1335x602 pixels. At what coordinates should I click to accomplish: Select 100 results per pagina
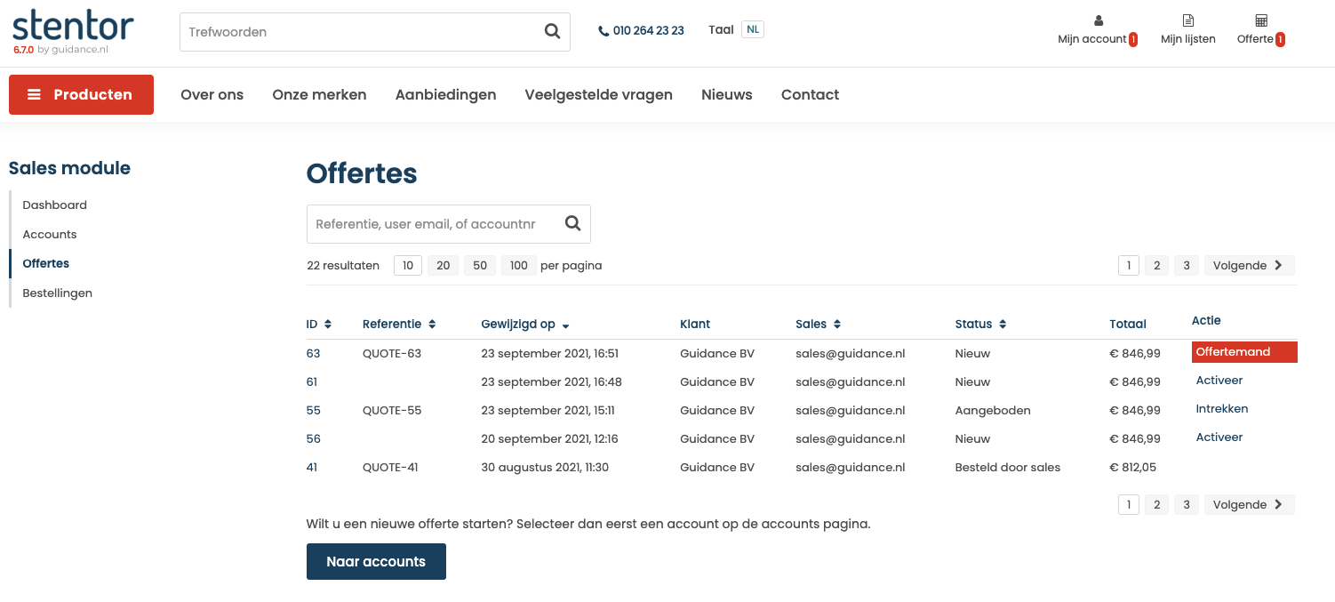tap(519, 265)
